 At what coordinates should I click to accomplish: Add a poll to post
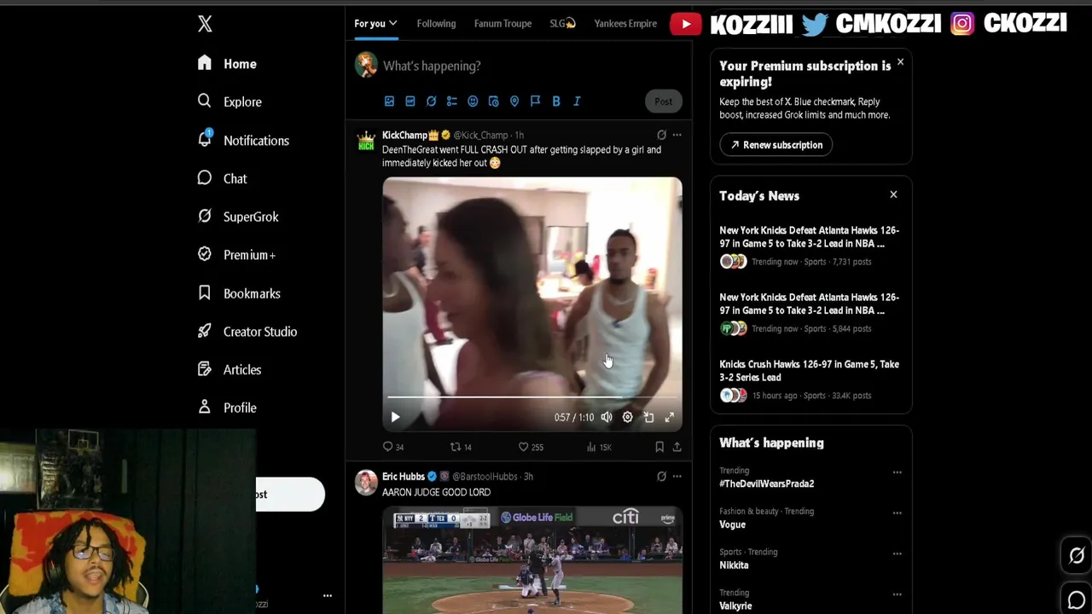(452, 101)
